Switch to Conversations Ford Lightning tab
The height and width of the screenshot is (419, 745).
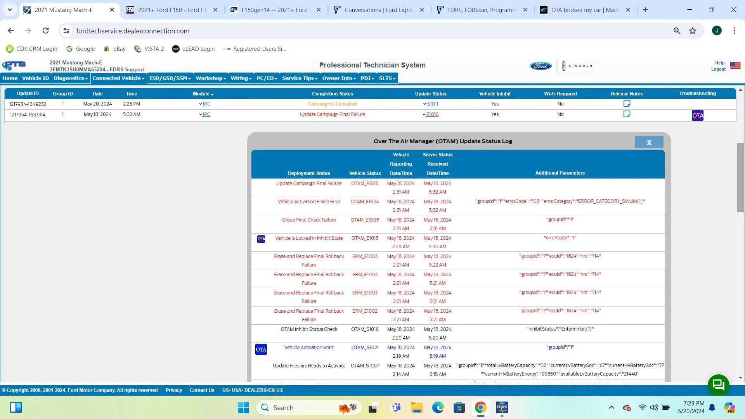(378, 10)
